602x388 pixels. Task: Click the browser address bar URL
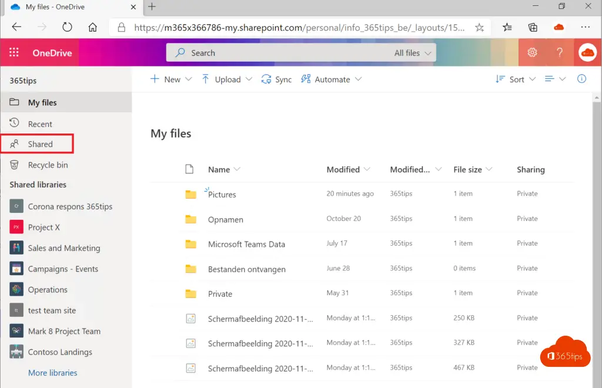click(299, 28)
